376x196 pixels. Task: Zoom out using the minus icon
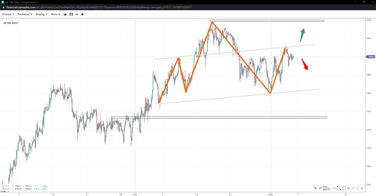pos(77,14)
